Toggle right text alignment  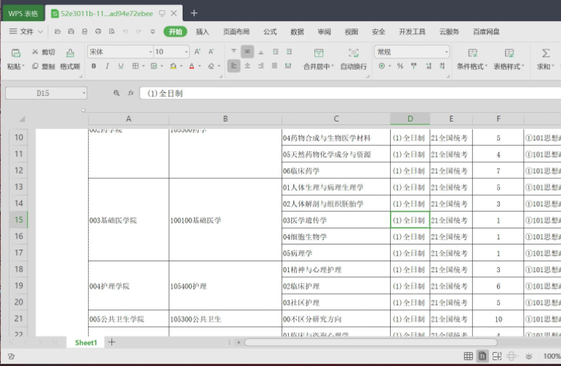tap(261, 66)
